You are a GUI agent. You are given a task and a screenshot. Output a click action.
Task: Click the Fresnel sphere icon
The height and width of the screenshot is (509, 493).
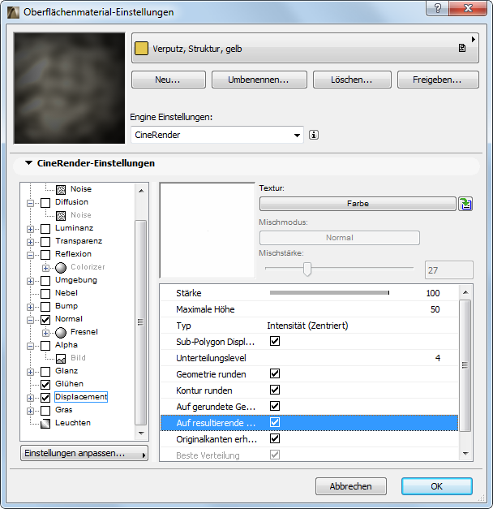[61, 332]
